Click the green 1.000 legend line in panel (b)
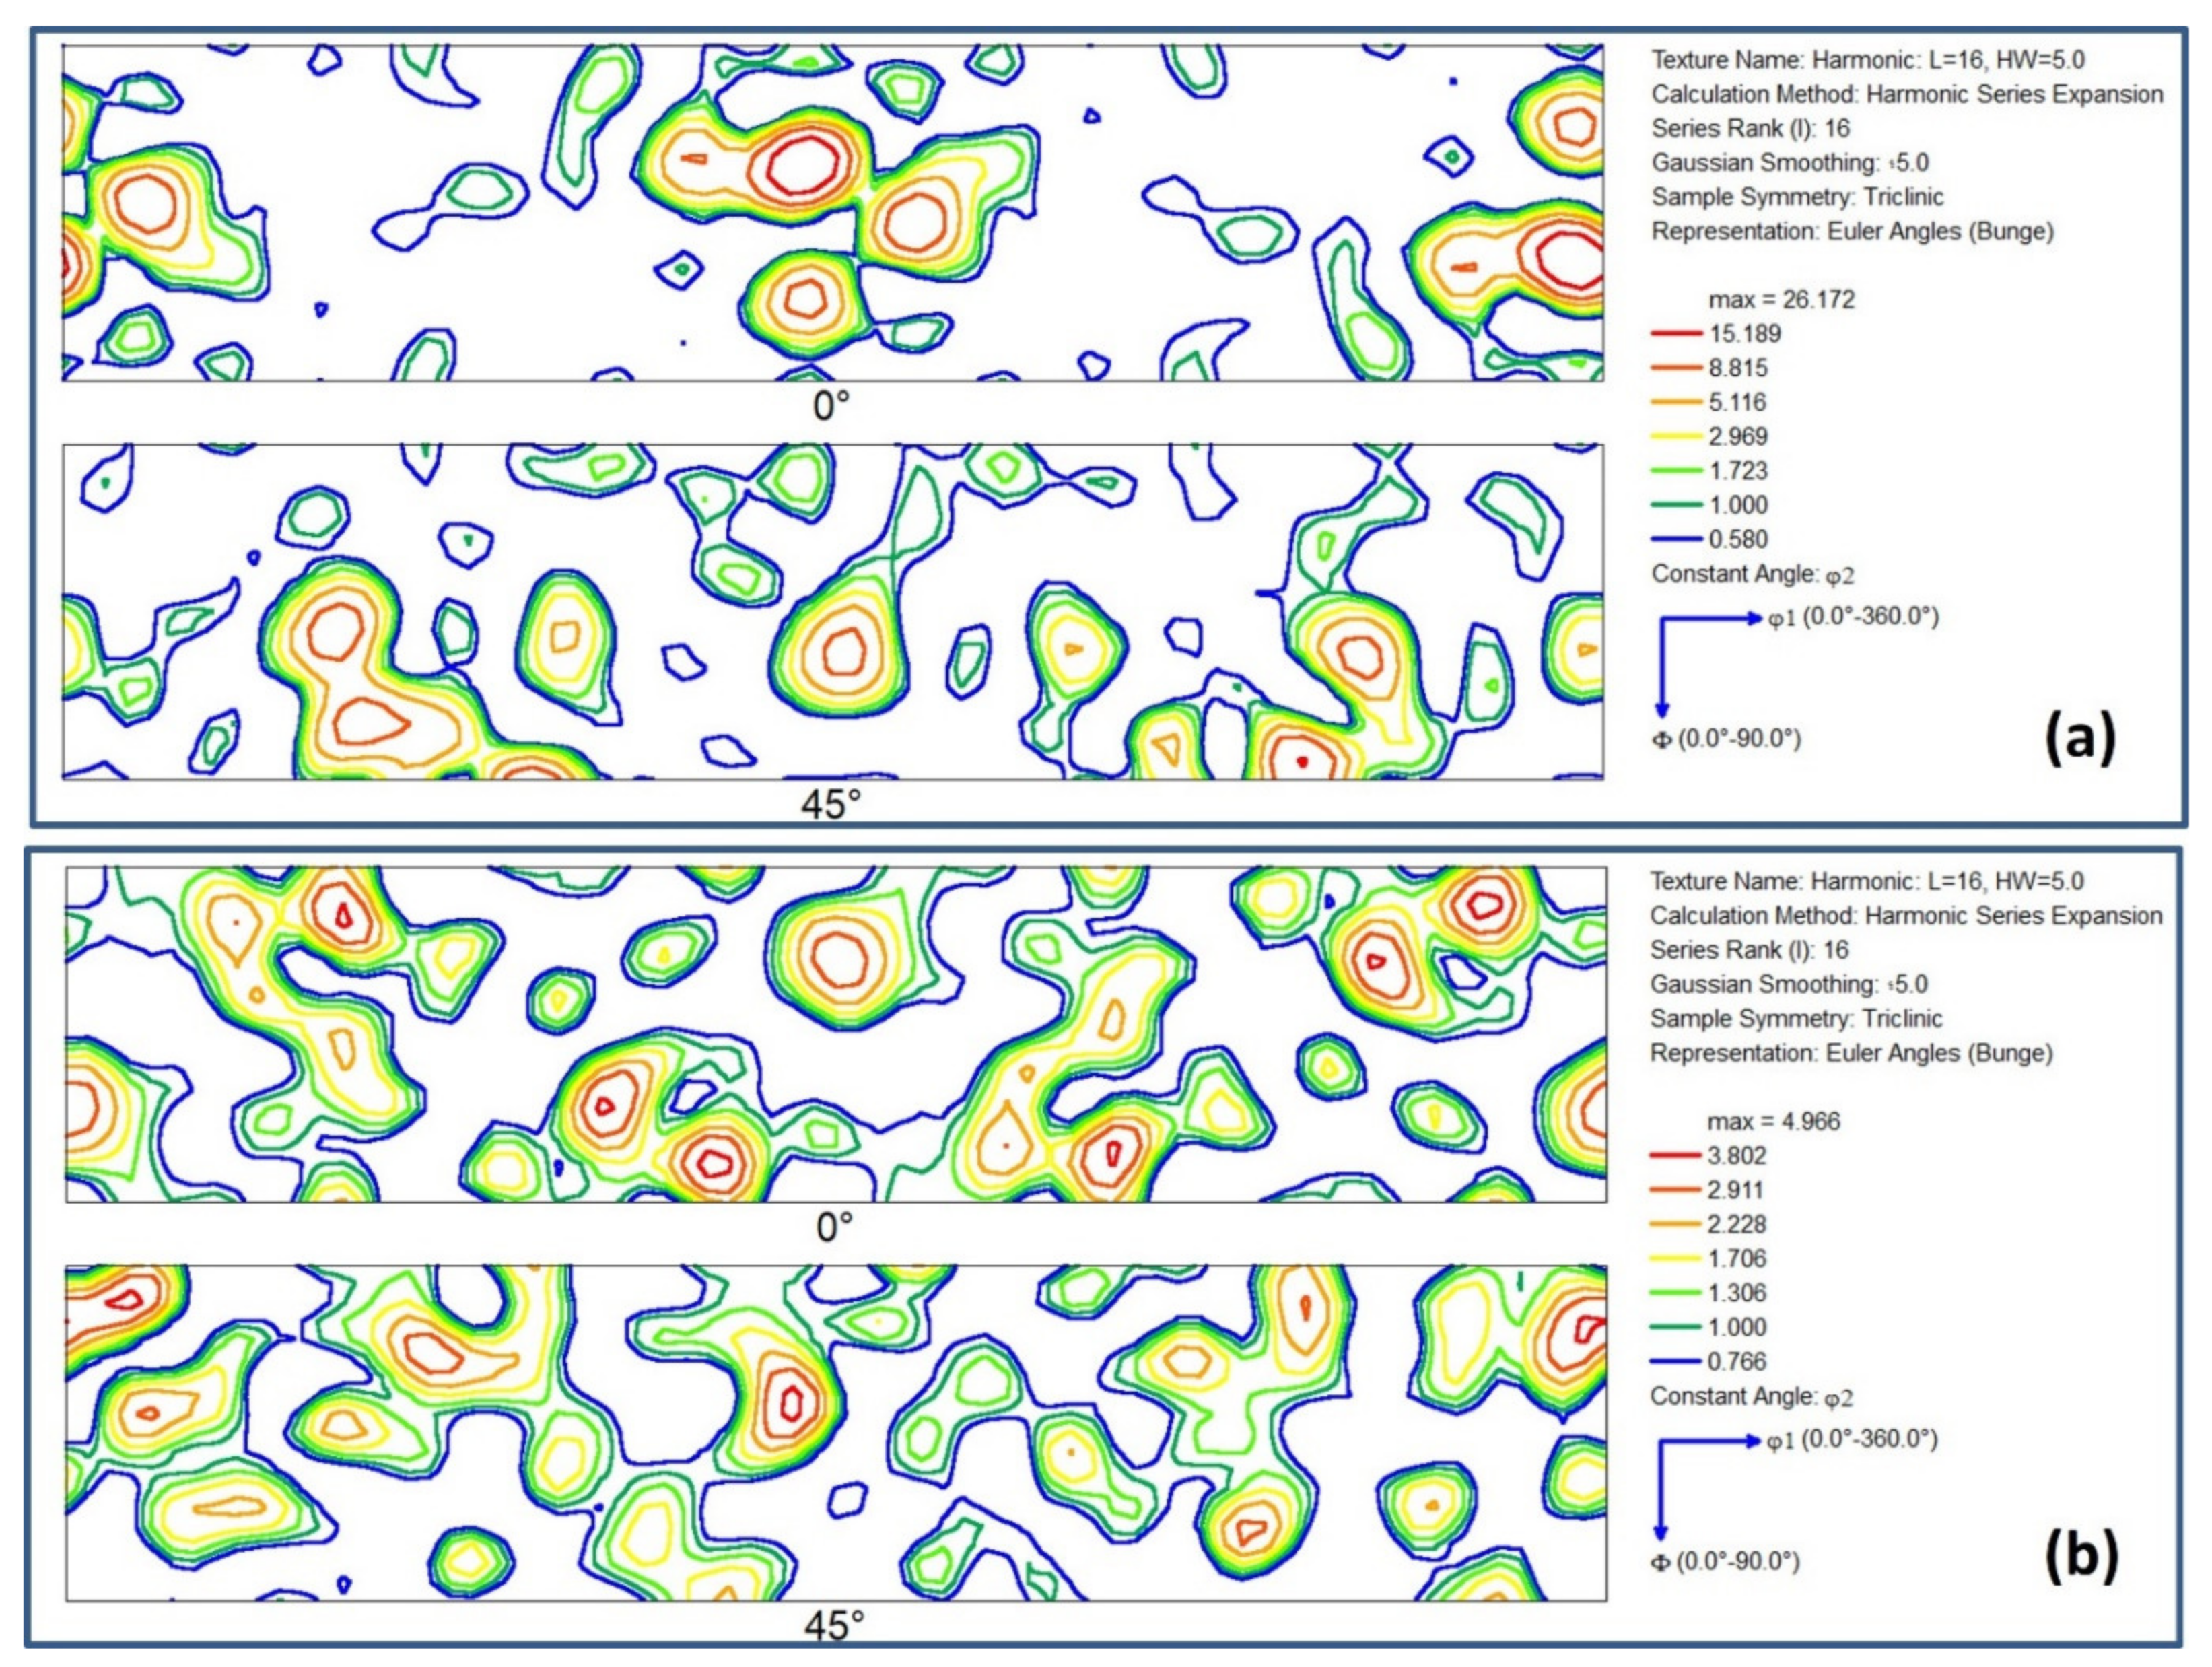Screen dimensions: 2212x1667 pos(1675,1327)
